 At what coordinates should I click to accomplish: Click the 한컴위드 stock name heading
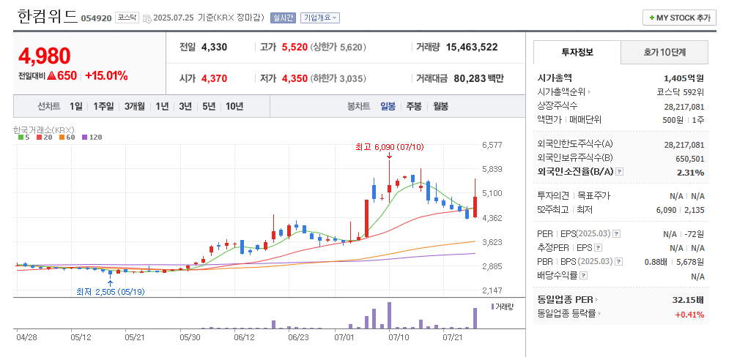(48, 17)
